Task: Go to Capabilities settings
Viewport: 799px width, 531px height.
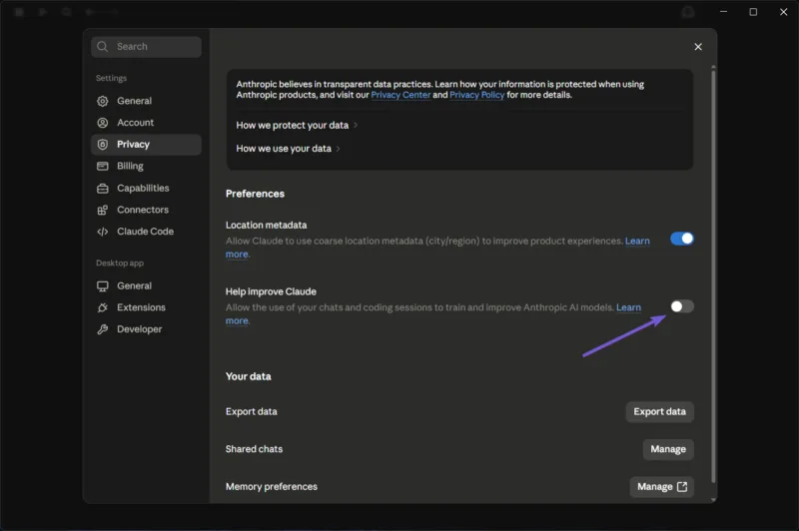Action: (x=146, y=189)
